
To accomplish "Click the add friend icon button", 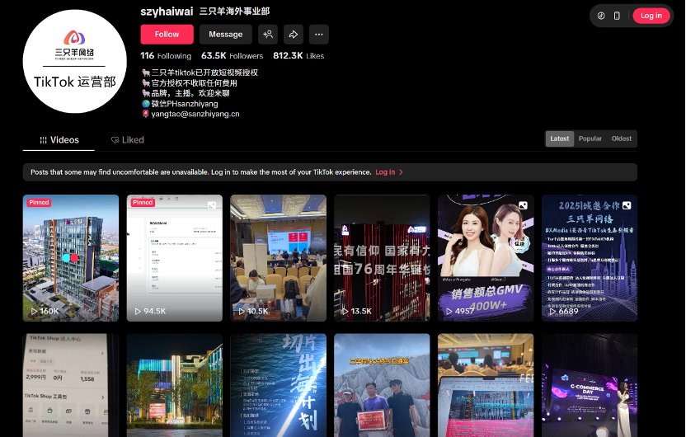I will point(267,34).
